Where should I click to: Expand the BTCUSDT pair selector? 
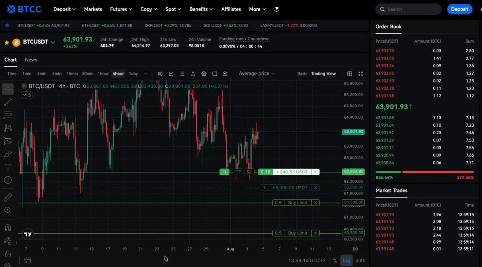pyautogui.click(x=53, y=42)
